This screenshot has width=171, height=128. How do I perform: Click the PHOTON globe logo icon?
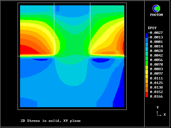click(x=156, y=9)
